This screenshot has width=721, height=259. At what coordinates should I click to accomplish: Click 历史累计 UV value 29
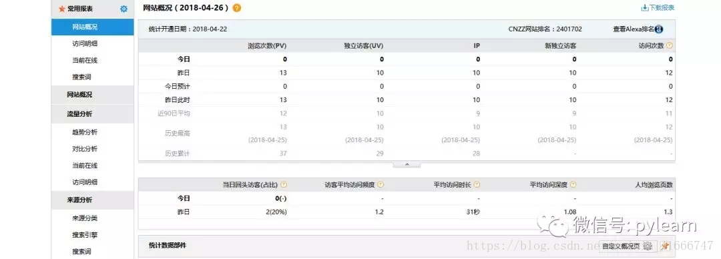[380, 153]
